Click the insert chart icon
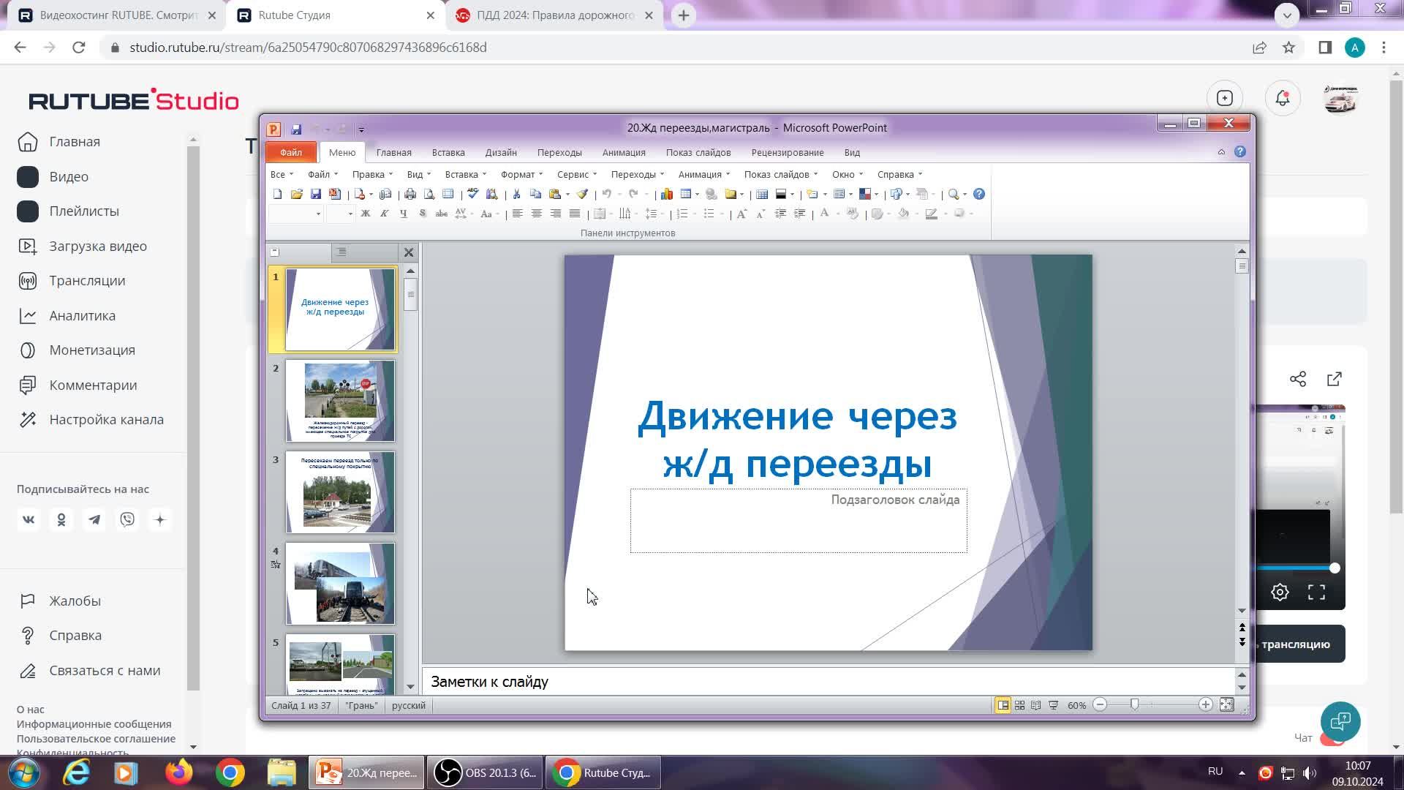 tap(667, 195)
